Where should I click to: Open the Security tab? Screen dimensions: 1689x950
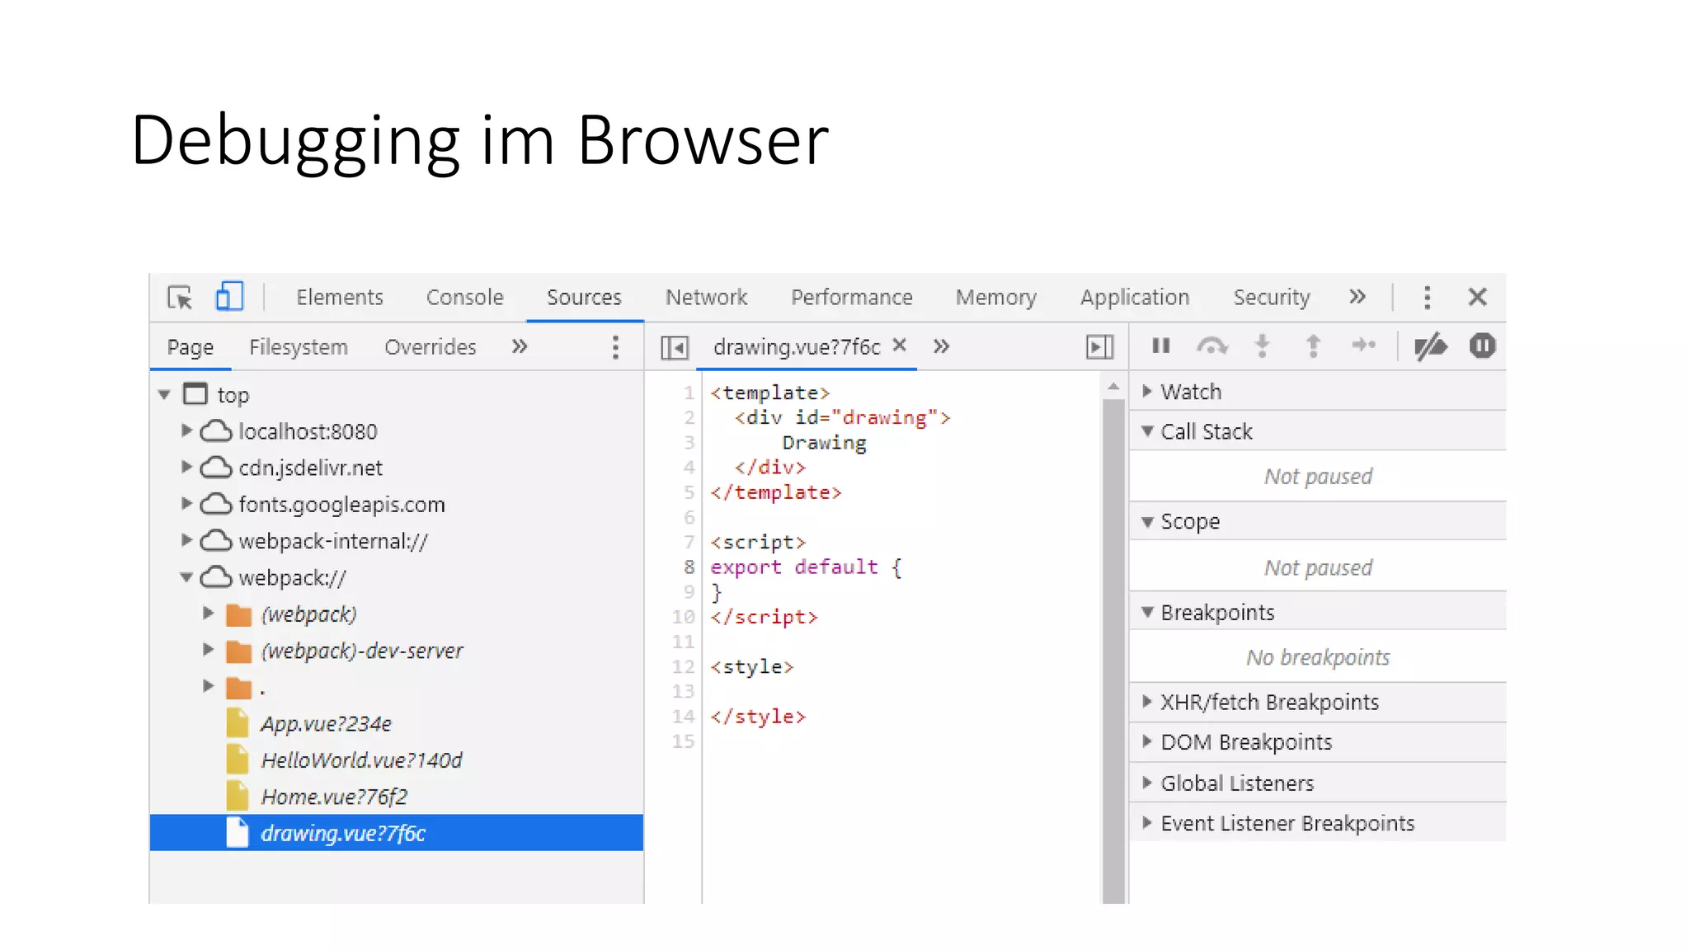(x=1272, y=297)
